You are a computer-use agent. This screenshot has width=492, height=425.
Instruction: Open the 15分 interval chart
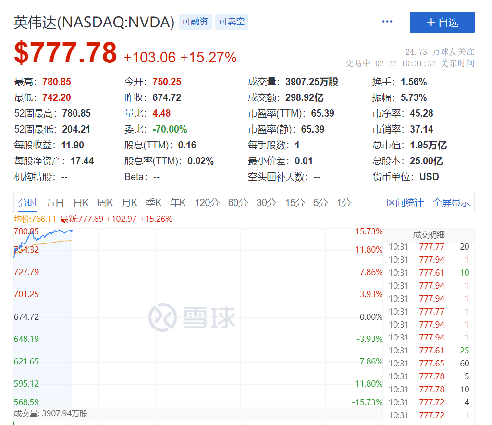(x=294, y=203)
